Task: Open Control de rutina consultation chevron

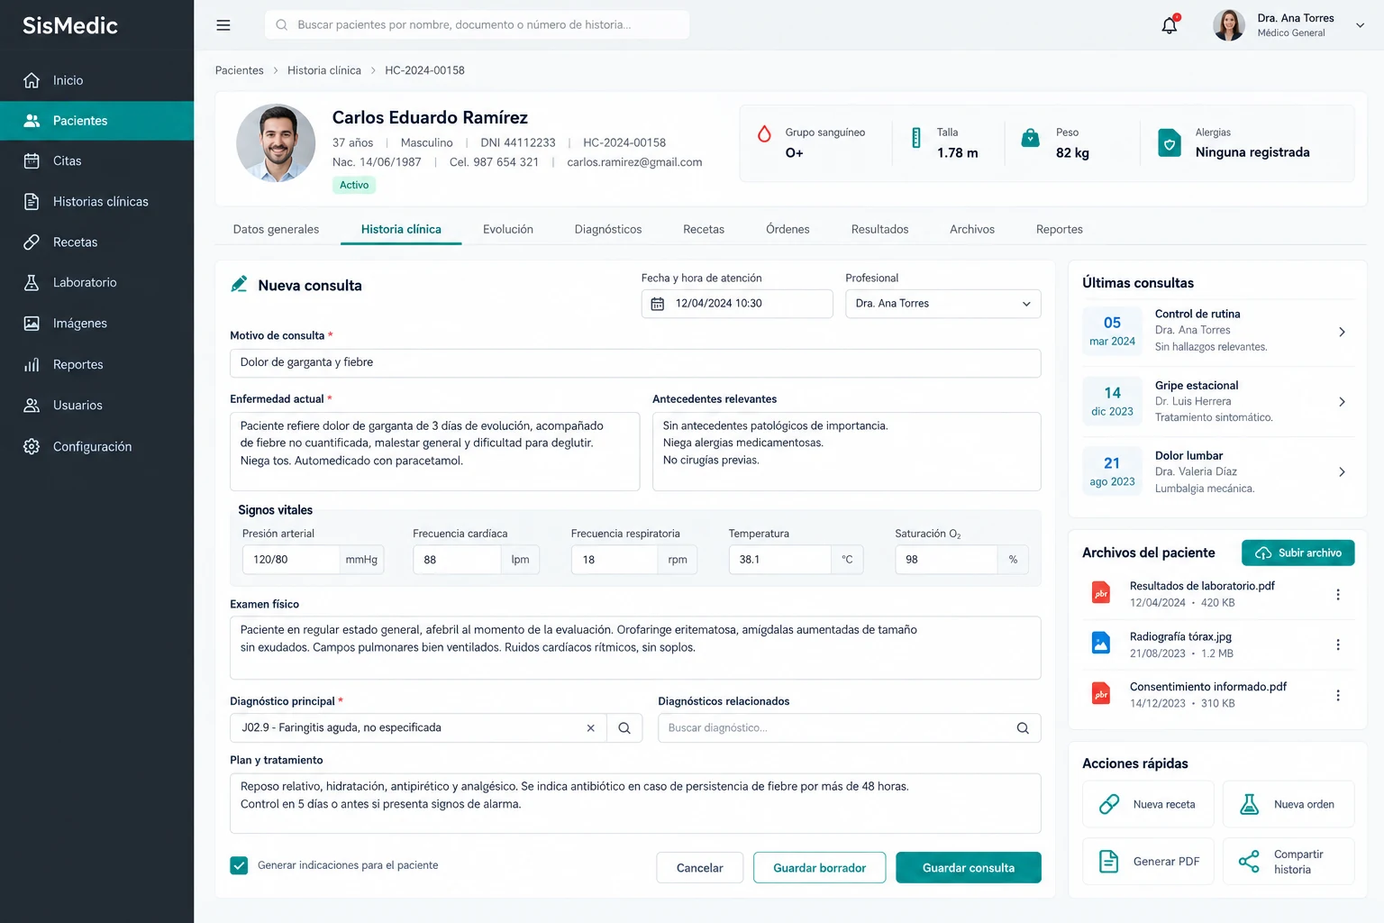Action: coord(1342,332)
